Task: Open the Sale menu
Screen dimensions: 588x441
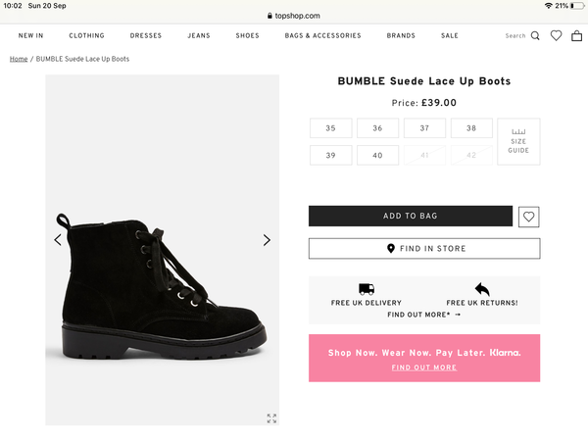Action: [x=450, y=35]
